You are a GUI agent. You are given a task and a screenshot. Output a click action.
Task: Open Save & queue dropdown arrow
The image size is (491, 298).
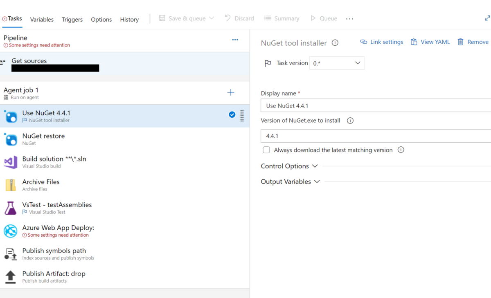click(x=212, y=18)
